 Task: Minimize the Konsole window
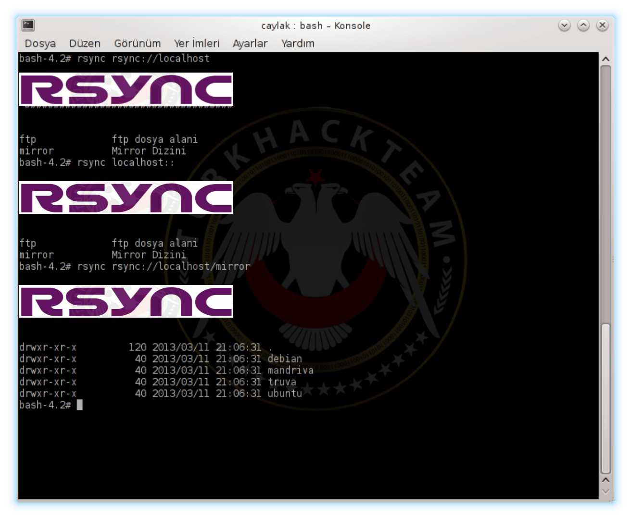point(564,25)
